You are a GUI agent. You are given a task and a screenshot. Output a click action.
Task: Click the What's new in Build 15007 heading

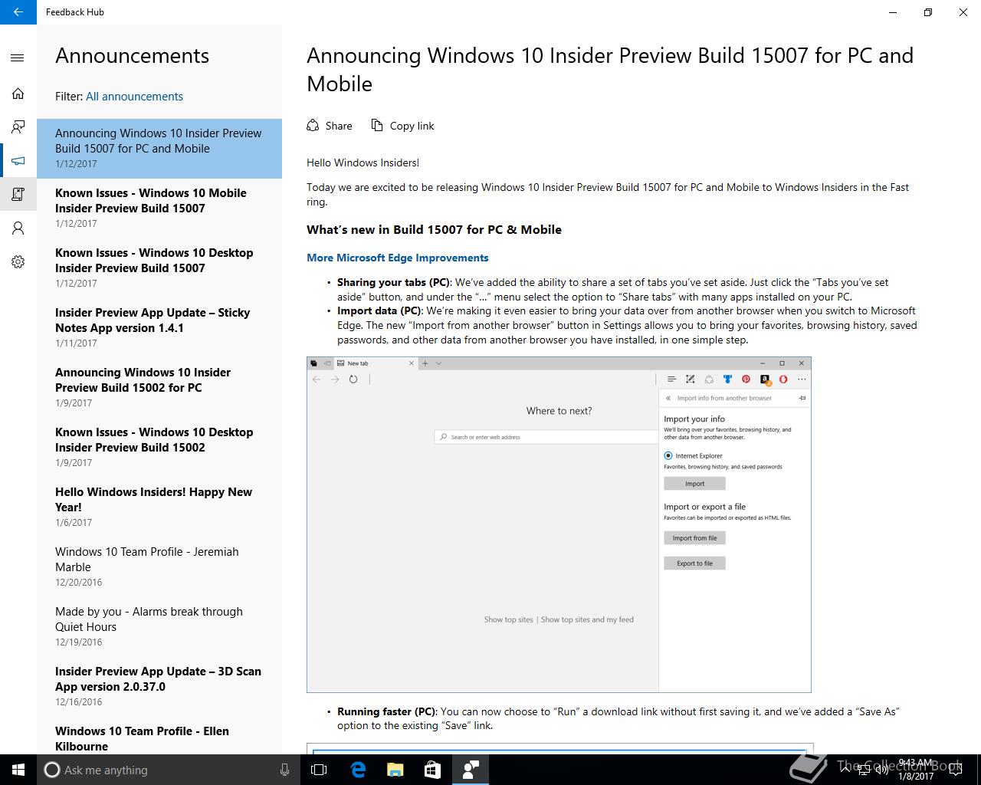tap(434, 230)
